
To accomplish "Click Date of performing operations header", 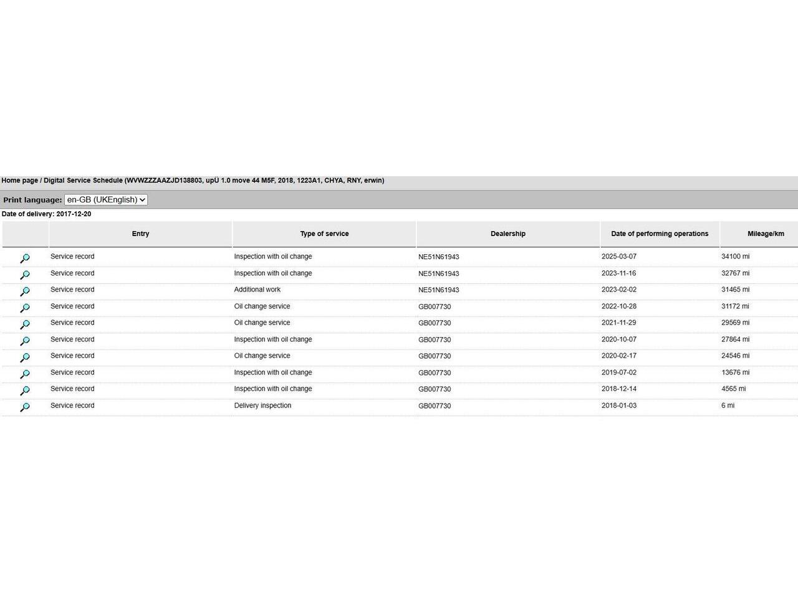I will [660, 234].
